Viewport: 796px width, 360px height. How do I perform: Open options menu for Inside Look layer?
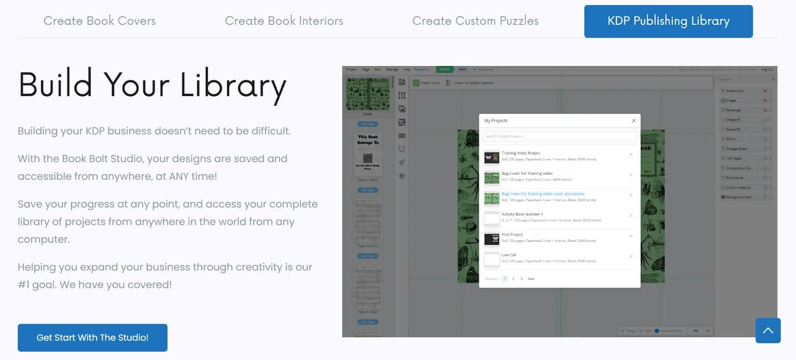click(771, 91)
